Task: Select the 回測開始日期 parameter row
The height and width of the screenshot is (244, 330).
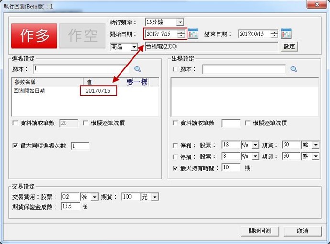Action: click(85, 91)
